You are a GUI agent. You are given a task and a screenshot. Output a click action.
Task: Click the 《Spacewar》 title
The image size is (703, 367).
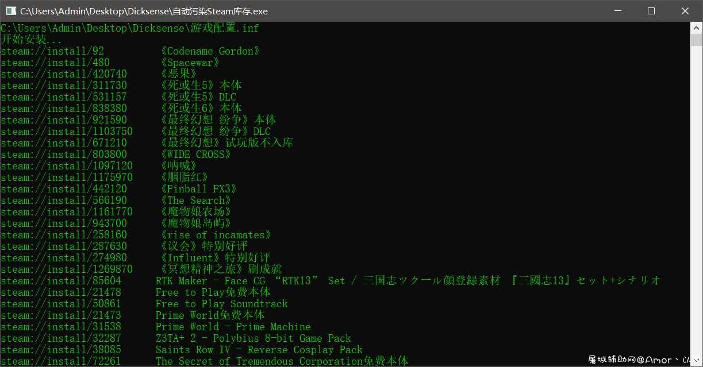point(190,63)
